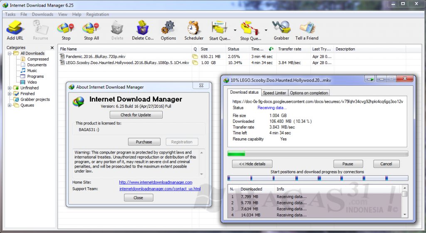Click the Stop Queue toolbar icon
The image size is (426, 233).
click(x=250, y=30)
